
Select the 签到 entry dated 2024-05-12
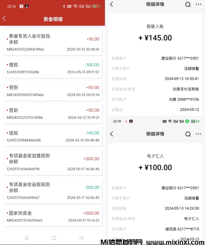click(x=53, y=114)
